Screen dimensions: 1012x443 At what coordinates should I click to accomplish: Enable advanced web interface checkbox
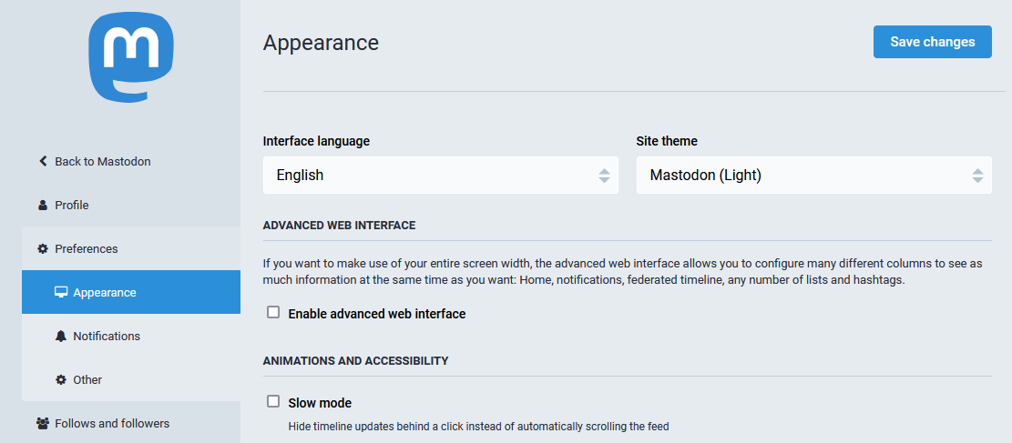pyautogui.click(x=273, y=313)
